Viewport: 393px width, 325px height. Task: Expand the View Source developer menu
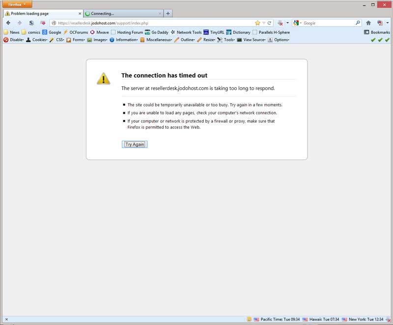251,40
